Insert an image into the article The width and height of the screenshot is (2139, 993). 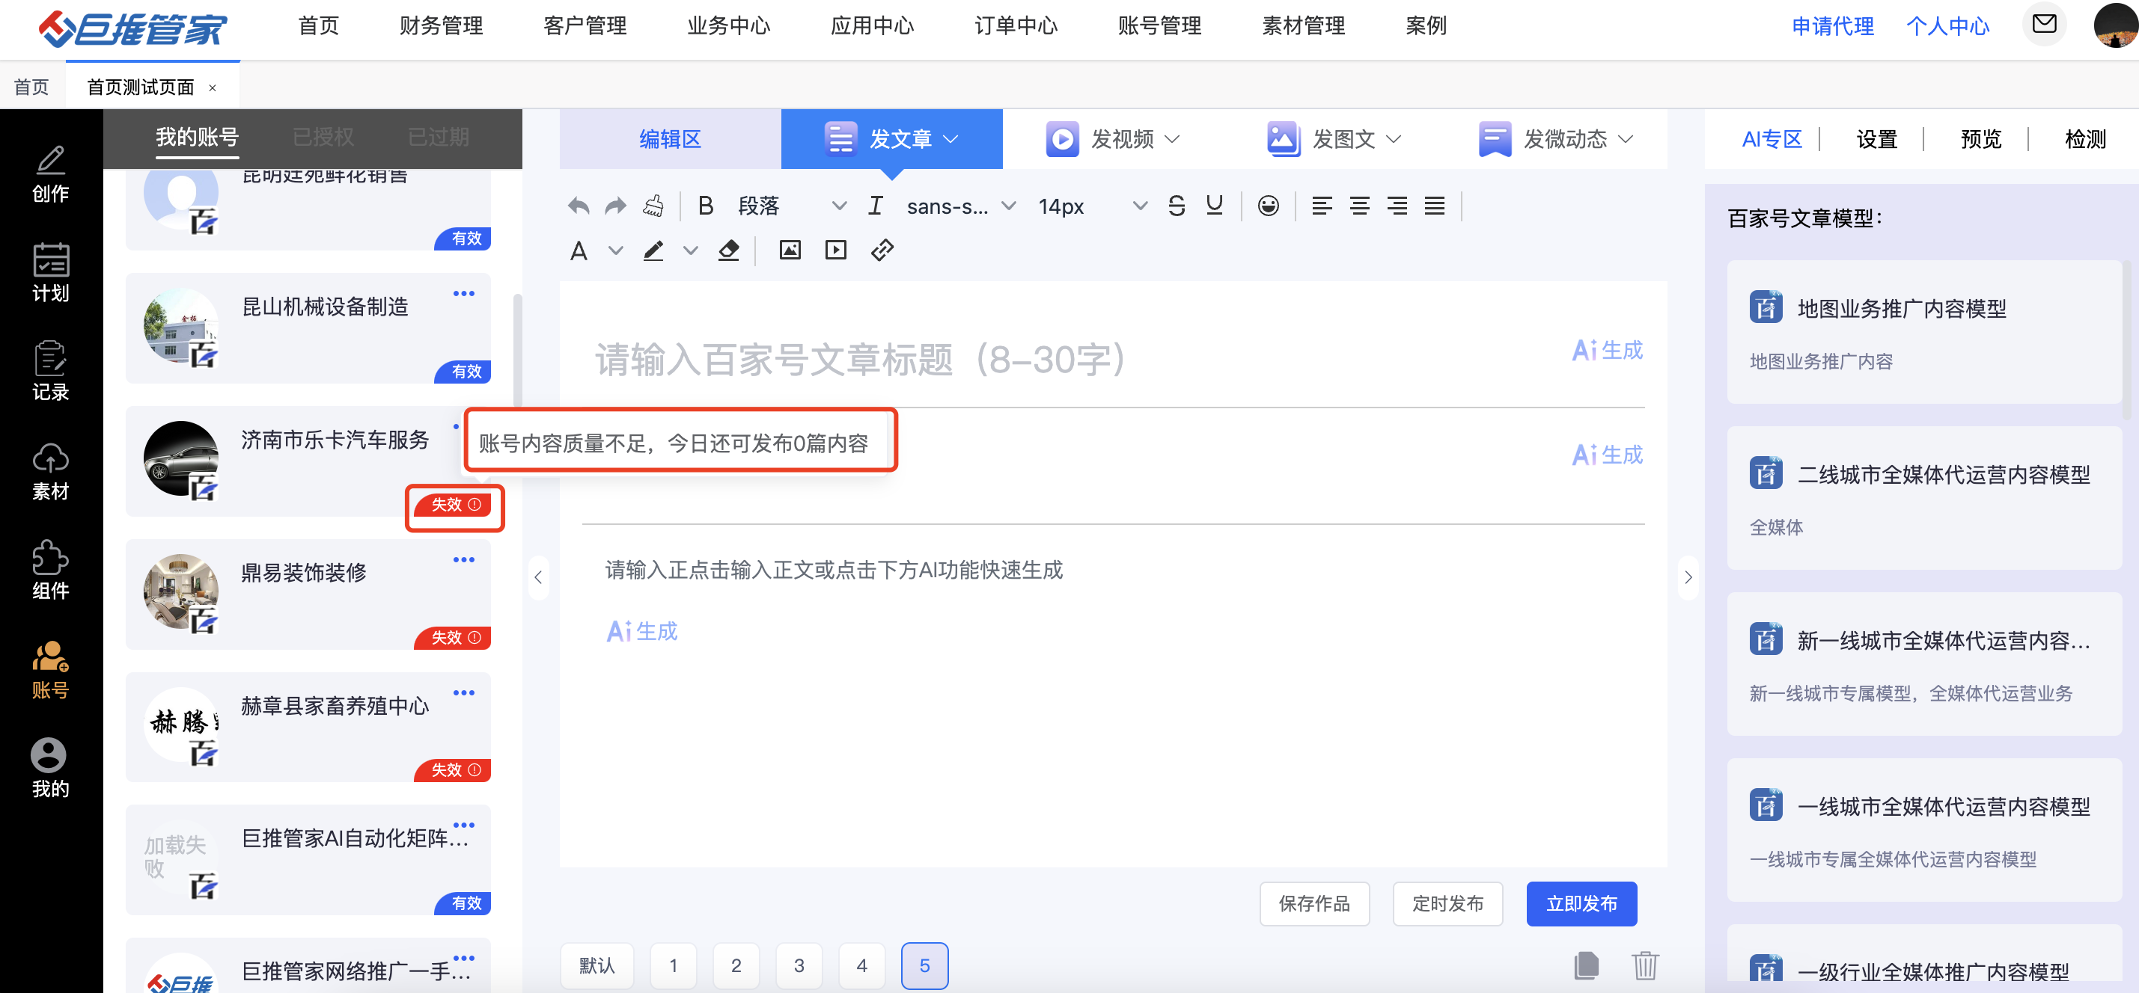coord(790,250)
